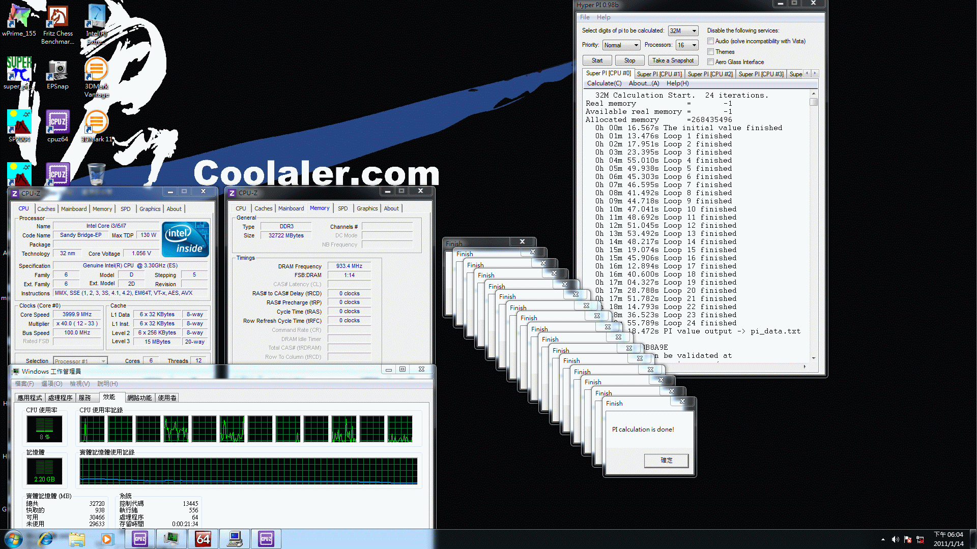Launch the super_pi desktop icon
Viewport: 977px width, 549px height.
point(19,73)
